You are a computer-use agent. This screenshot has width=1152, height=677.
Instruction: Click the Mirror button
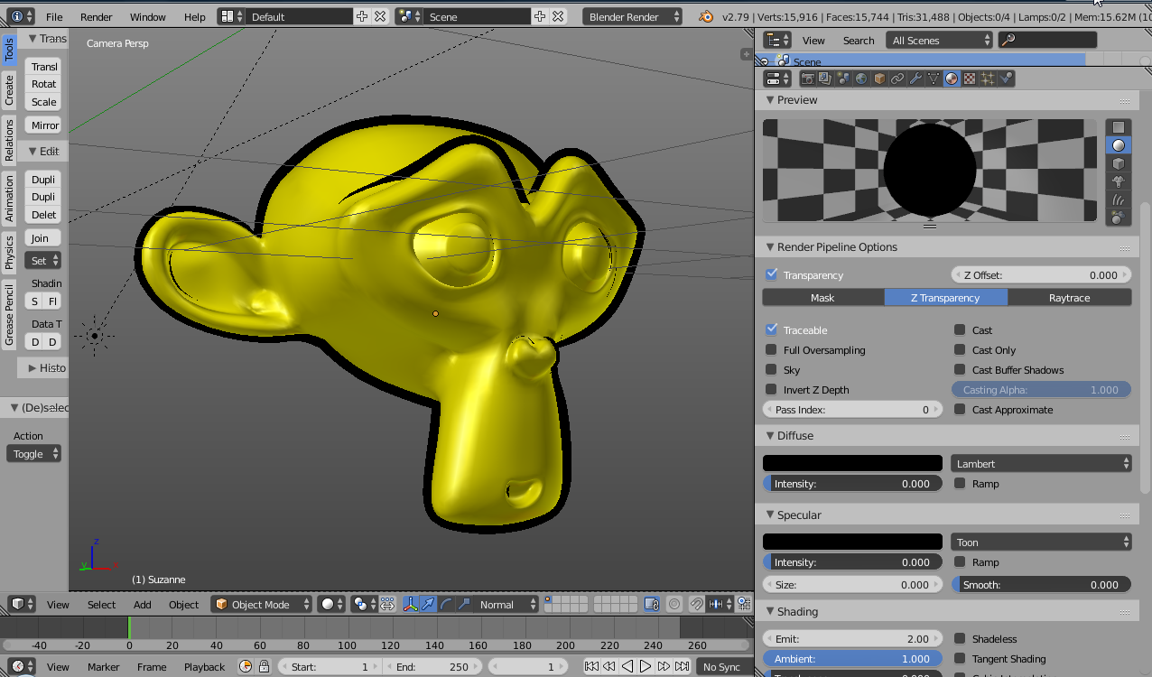tap(43, 125)
